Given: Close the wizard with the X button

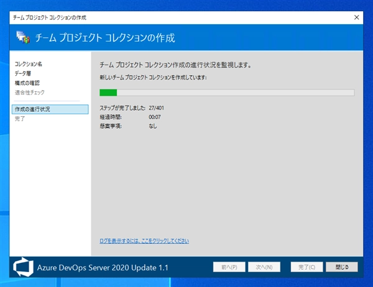Looking at the screenshot, I should point(356,17).
